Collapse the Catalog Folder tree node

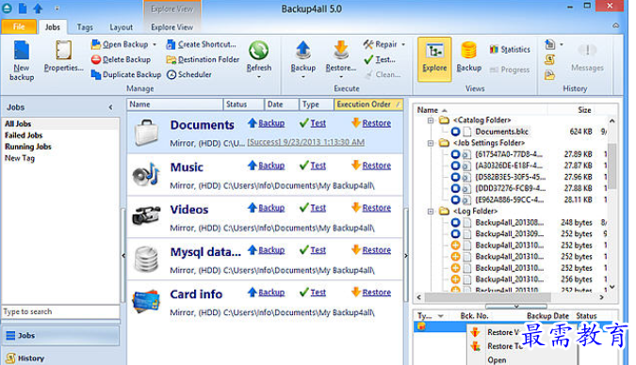click(x=431, y=120)
